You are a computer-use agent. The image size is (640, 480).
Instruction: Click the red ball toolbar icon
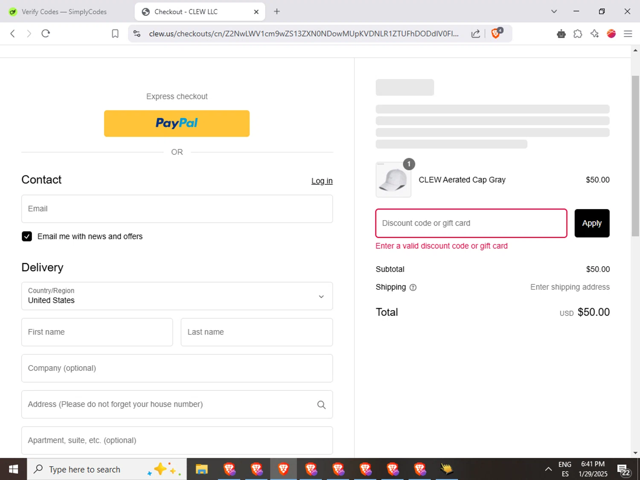pos(611,34)
